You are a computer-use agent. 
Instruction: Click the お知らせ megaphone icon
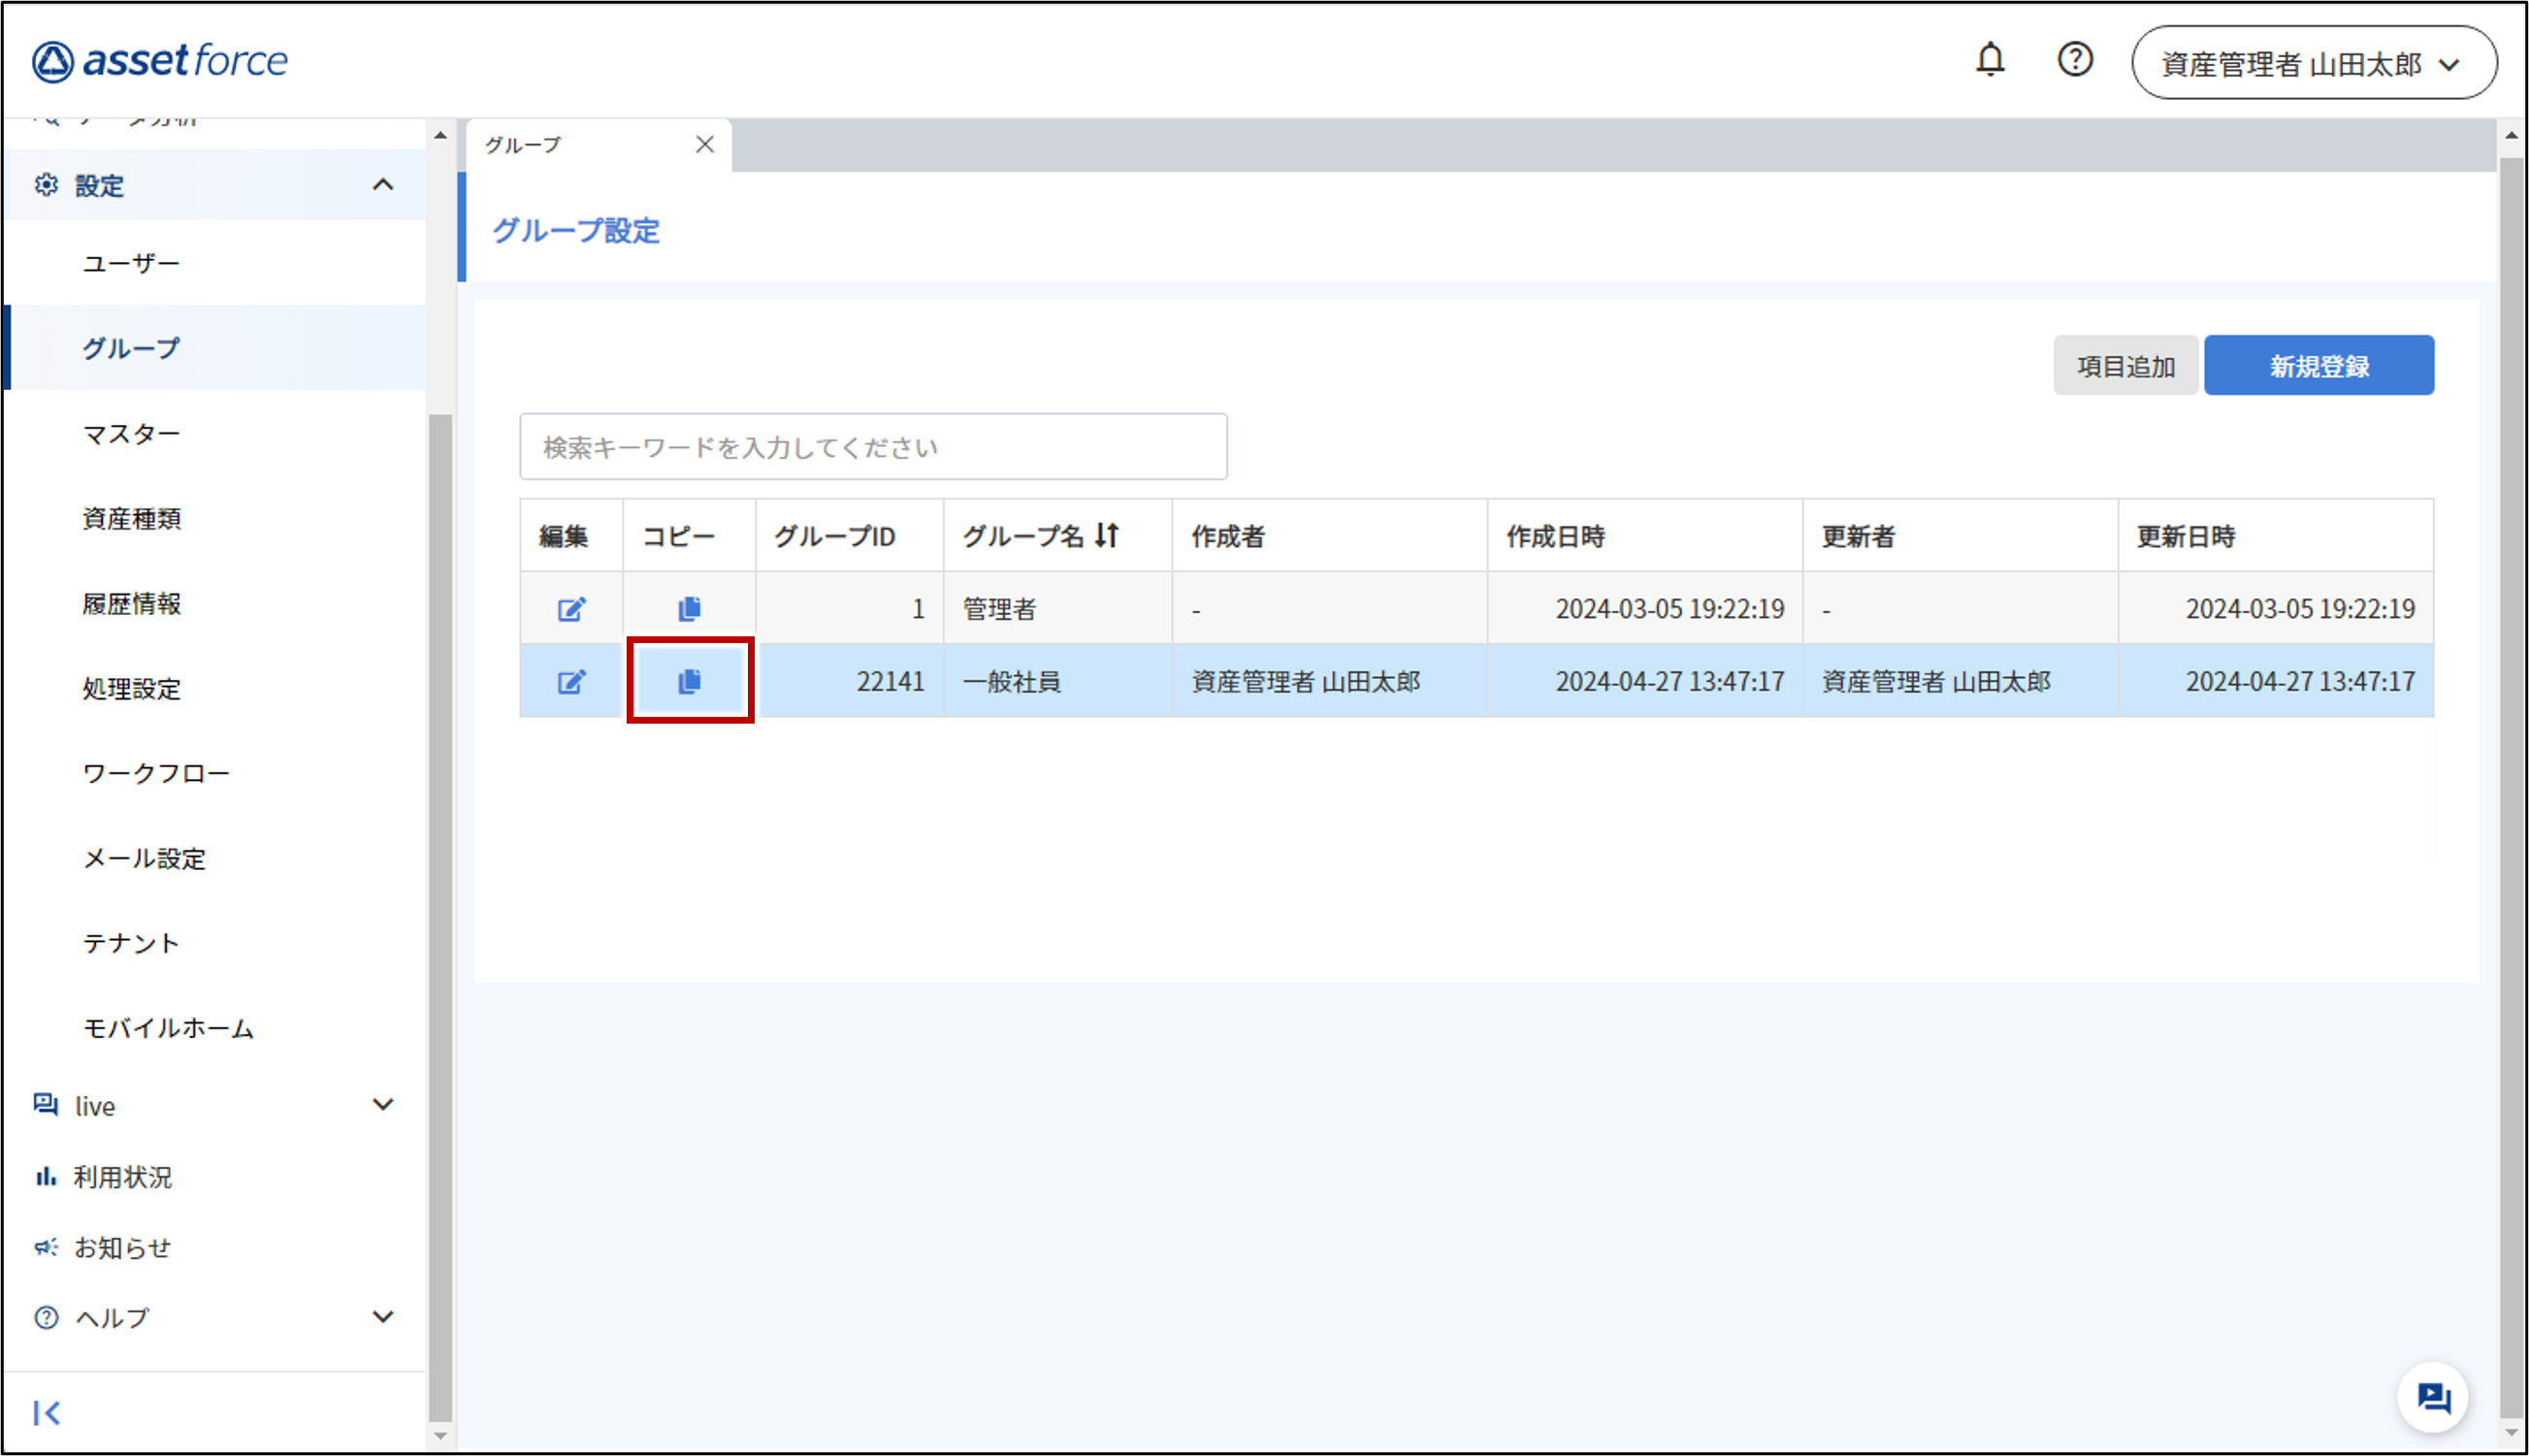[46, 1247]
